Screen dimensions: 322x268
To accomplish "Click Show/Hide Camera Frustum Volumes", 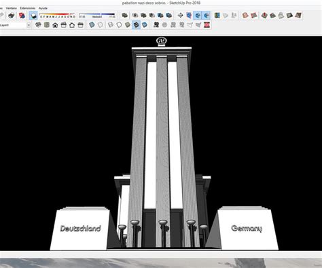I will pyautogui.click(x=198, y=25).
